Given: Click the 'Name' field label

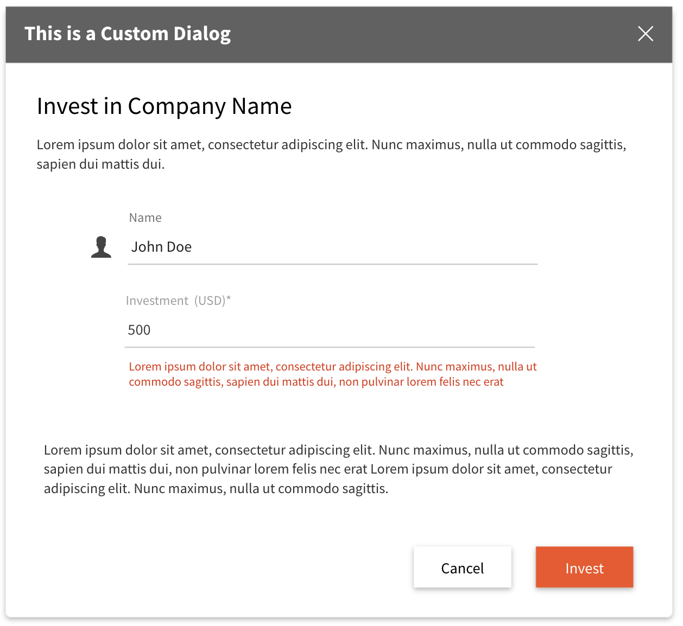Looking at the screenshot, I should point(145,218).
